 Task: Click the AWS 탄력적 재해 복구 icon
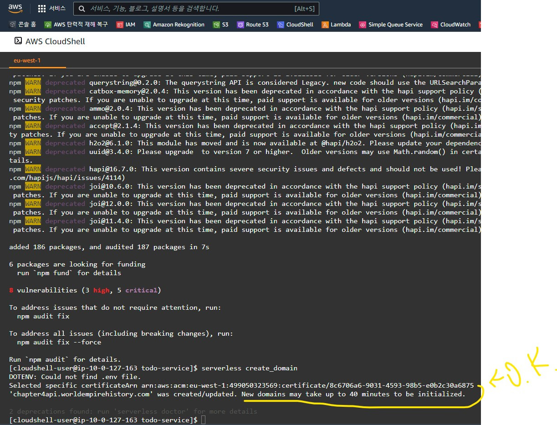click(x=48, y=25)
